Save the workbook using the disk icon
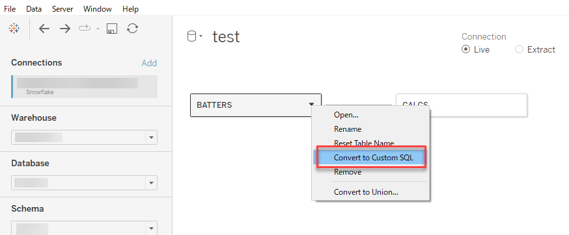 pyautogui.click(x=111, y=29)
